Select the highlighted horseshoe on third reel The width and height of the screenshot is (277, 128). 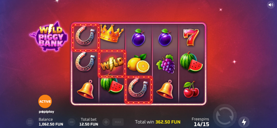[138, 90]
